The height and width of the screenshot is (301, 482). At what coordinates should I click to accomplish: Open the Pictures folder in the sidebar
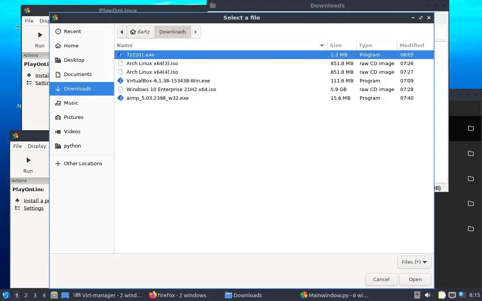pyautogui.click(x=82, y=117)
